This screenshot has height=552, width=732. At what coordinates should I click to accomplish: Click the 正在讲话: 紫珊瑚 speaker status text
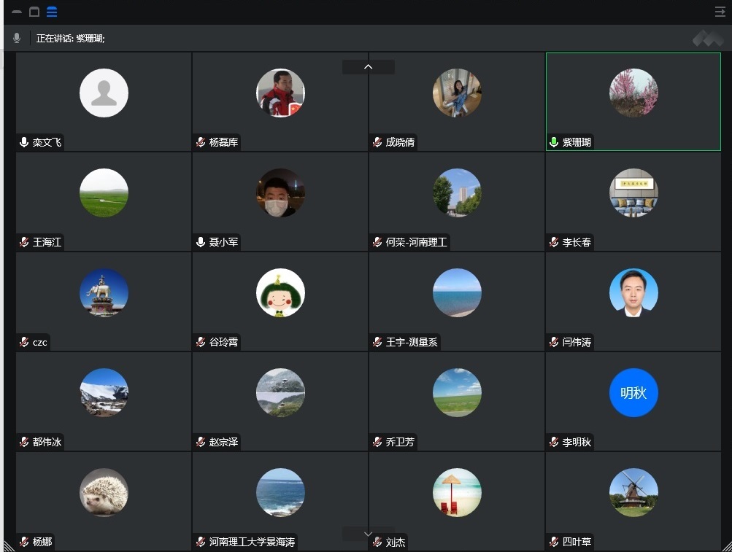click(x=71, y=38)
